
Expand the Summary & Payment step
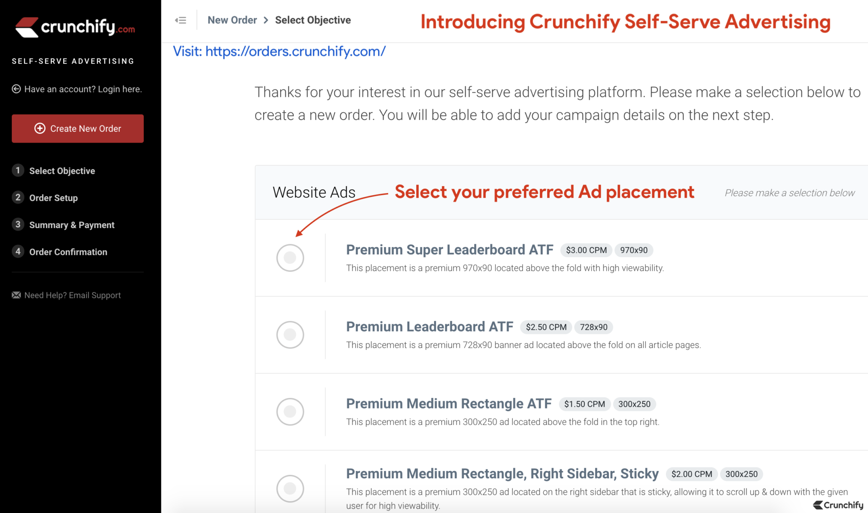[x=72, y=224]
